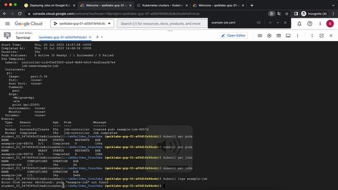Collapse or restore the Cloud Shell panel
338x190 pixels.
click(x=312, y=36)
